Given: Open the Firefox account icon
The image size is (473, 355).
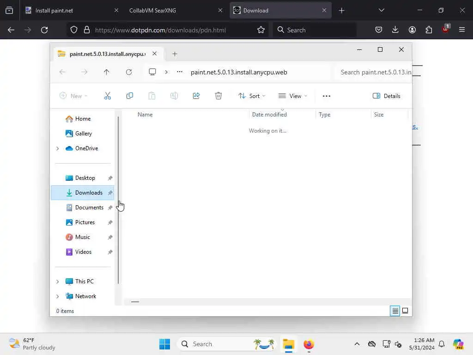Looking at the screenshot, I should [412, 30].
